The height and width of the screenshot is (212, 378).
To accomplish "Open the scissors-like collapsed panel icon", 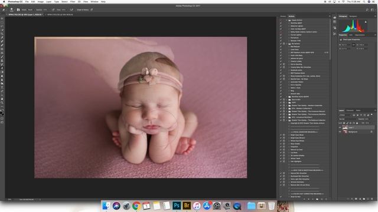I will pyautogui.click(x=335, y=34).
